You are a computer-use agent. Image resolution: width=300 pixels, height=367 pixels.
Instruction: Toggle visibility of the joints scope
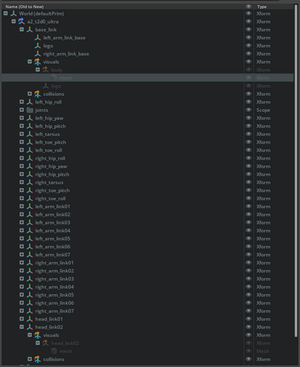(249, 110)
